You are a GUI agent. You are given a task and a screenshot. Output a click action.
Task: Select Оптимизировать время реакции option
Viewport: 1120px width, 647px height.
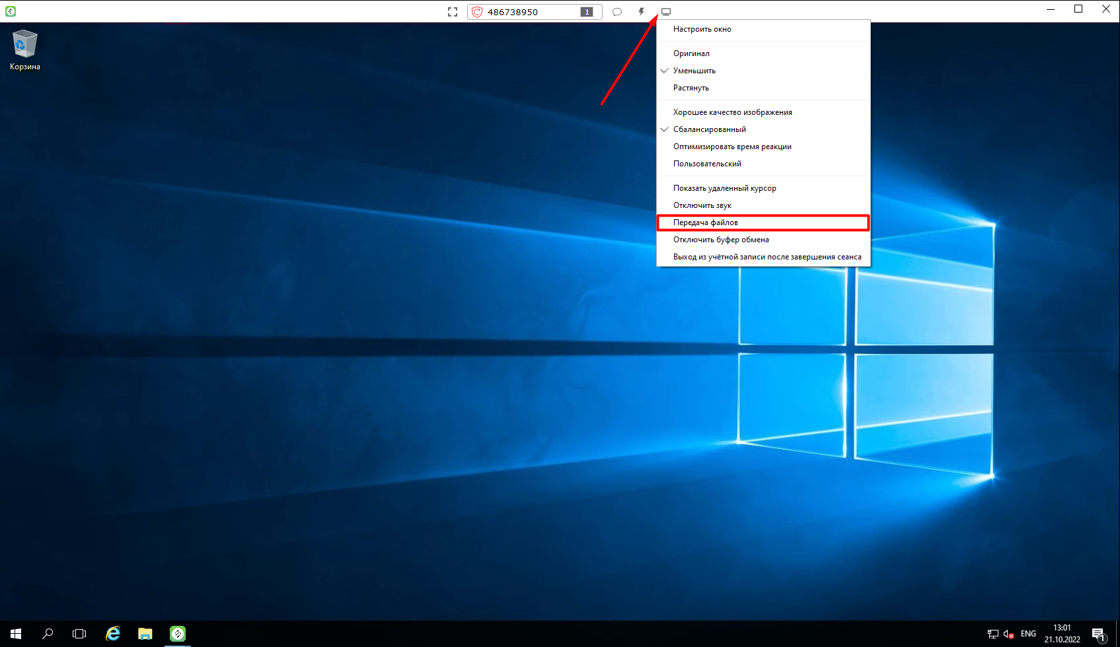pos(763,147)
